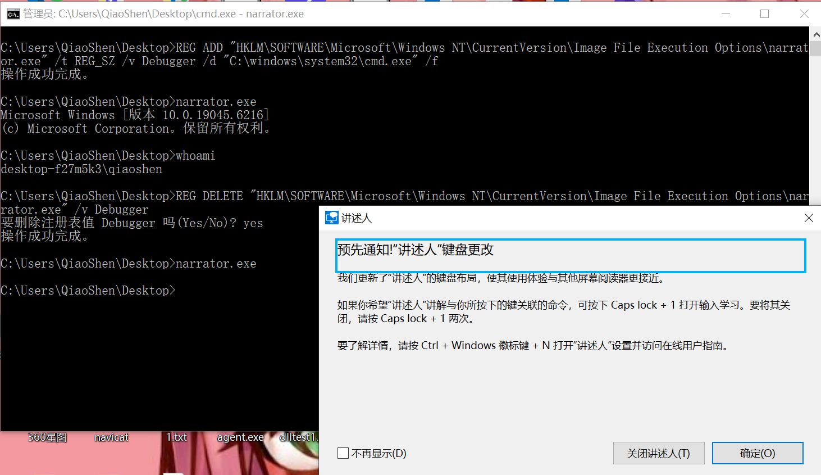
Task: Click the 关闭讲述人(T) button
Action: click(659, 453)
